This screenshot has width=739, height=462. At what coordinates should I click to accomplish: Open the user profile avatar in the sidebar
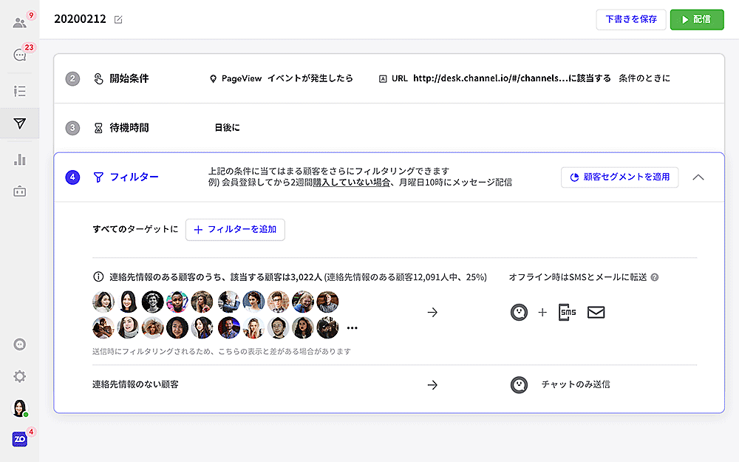(x=20, y=408)
